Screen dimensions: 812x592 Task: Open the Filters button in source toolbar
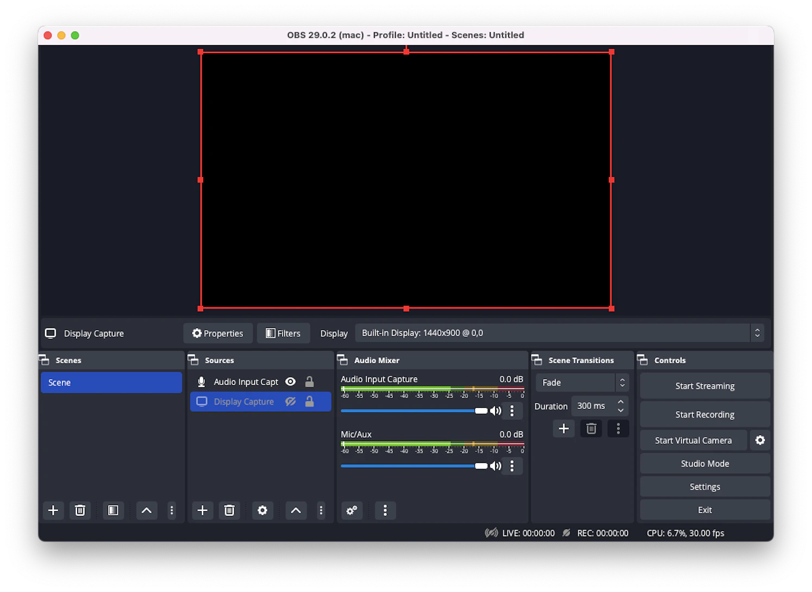click(283, 333)
